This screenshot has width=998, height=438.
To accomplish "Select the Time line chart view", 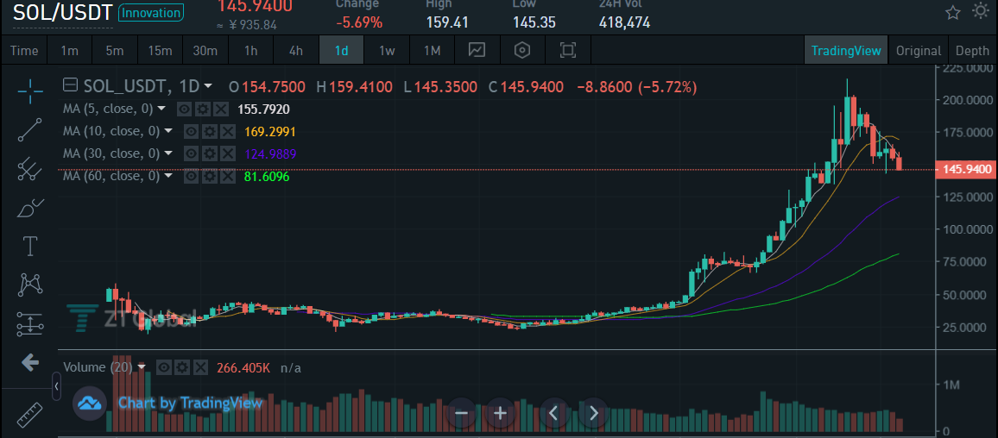I will [24, 50].
